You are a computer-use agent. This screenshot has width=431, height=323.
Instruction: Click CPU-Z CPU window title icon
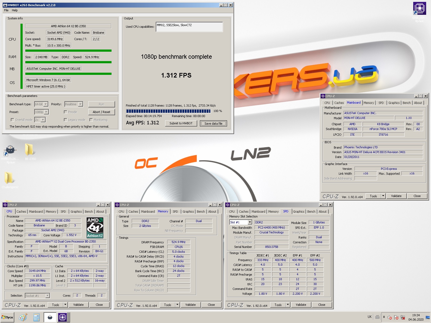(x=5, y=205)
